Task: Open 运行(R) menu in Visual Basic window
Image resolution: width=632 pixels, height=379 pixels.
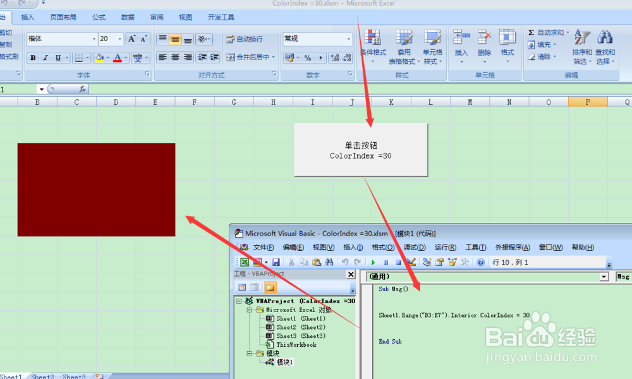Action: (446, 247)
